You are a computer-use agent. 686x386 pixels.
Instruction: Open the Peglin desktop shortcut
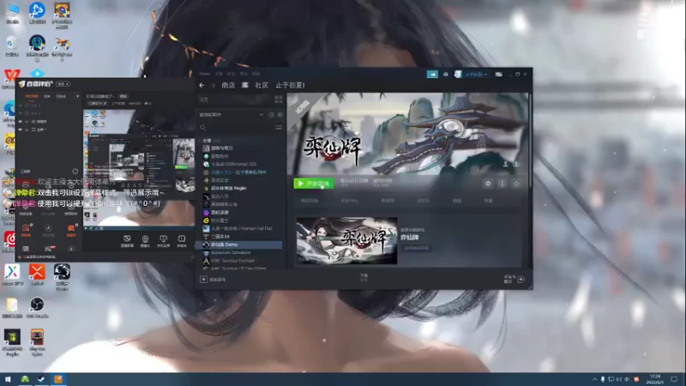(x=12, y=341)
